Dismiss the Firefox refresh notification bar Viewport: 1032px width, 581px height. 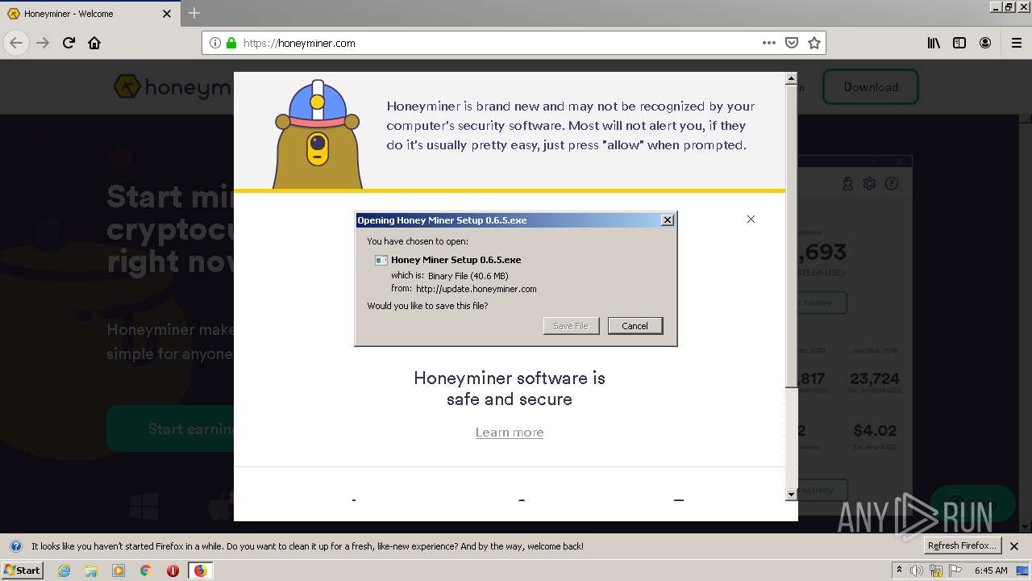tap(1014, 546)
